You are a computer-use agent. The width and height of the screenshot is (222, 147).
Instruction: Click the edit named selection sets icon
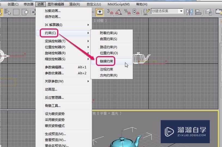[146, 12]
